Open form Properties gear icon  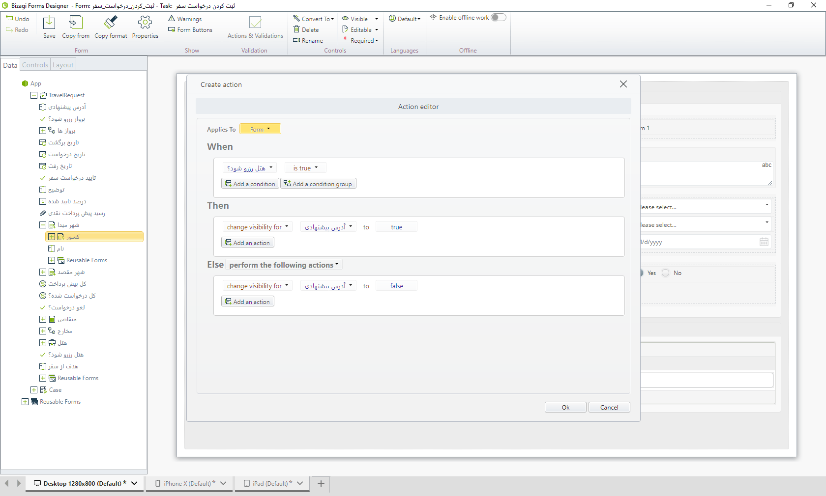click(x=145, y=23)
